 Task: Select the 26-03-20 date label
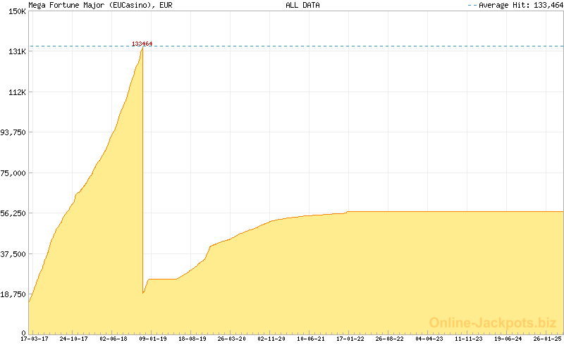(x=231, y=339)
